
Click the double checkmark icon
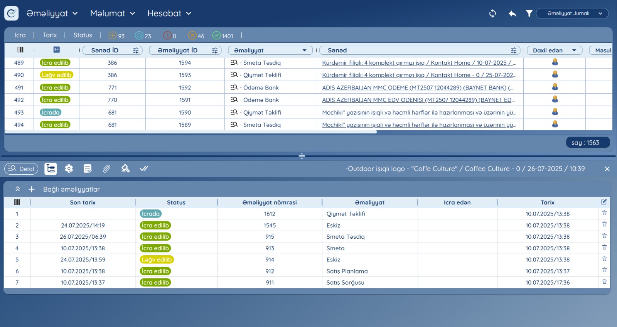tap(144, 169)
